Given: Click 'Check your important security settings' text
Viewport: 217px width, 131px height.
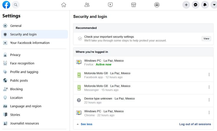Looking at the screenshot, I should (109, 37).
